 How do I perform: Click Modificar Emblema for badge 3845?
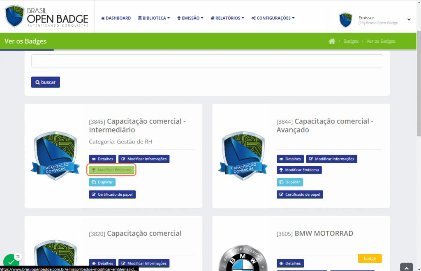(x=112, y=170)
